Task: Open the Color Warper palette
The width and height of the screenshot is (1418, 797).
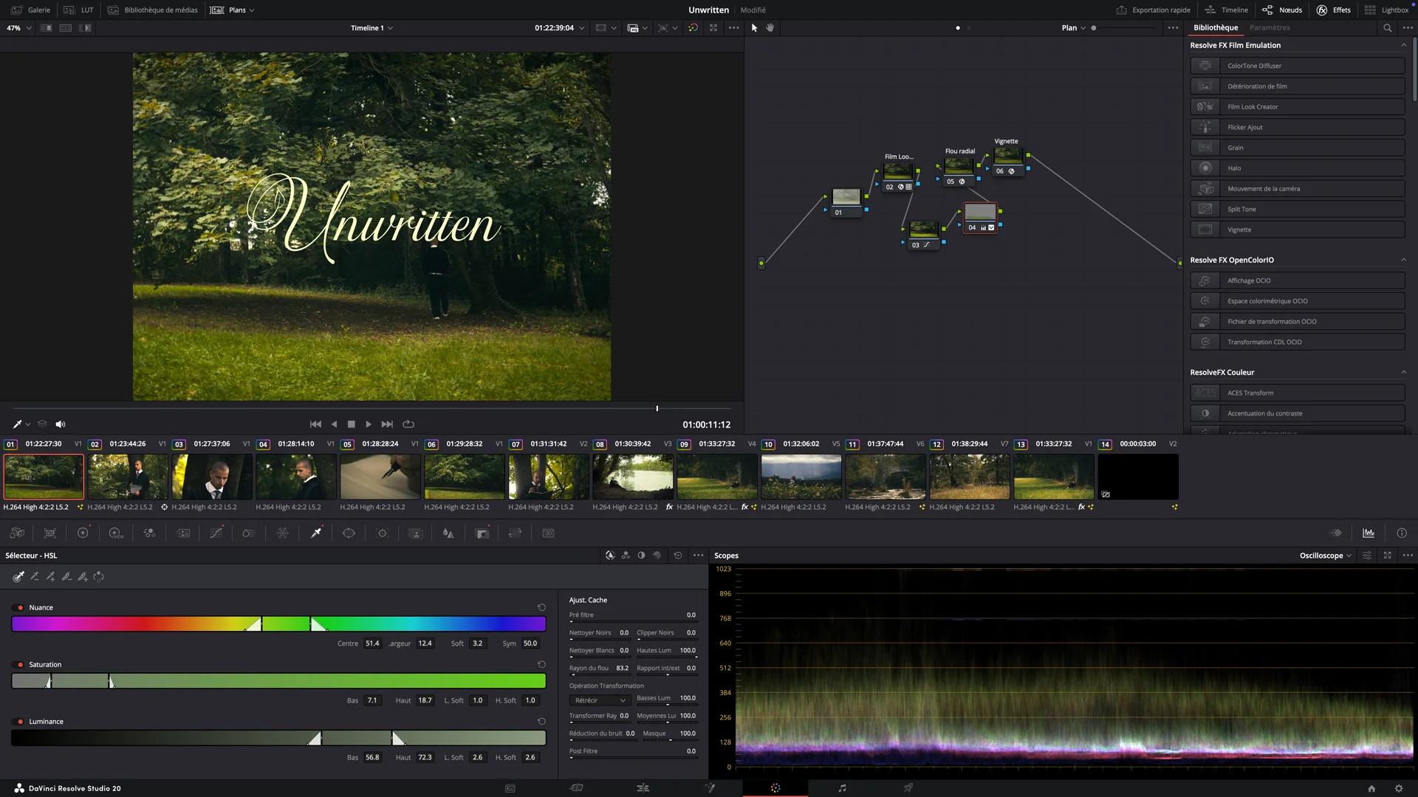Action: pos(282,534)
